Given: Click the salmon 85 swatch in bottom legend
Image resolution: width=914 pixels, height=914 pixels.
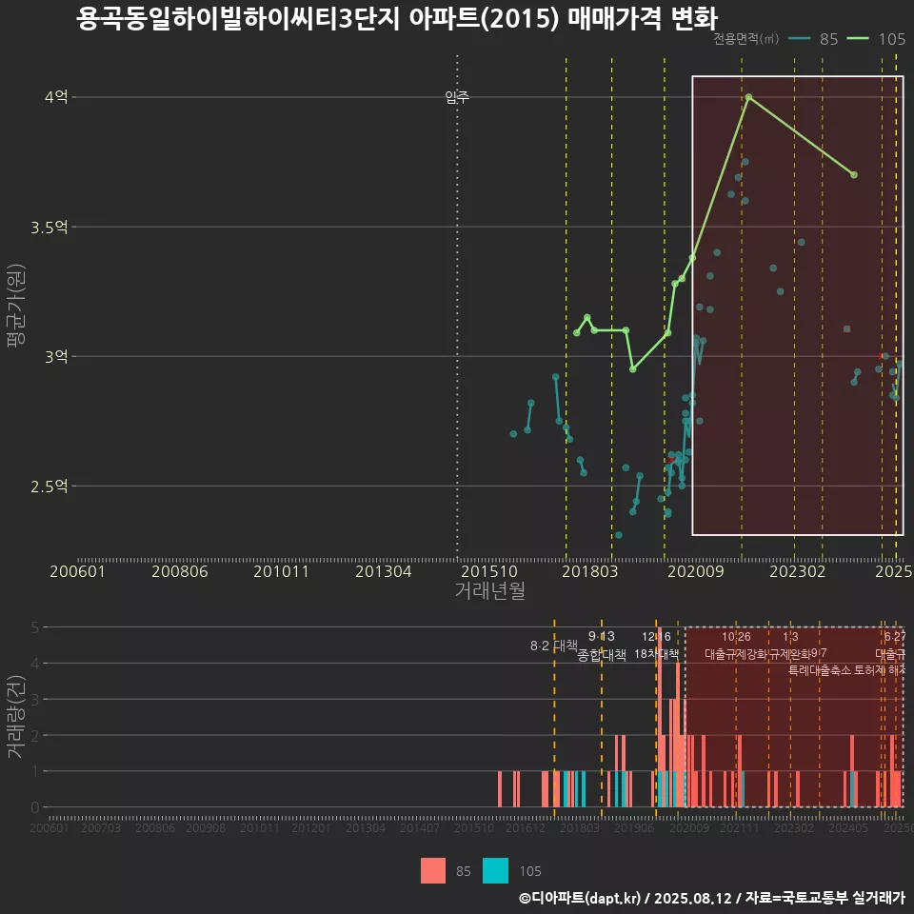Looking at the screenshot, I should 433,871.
